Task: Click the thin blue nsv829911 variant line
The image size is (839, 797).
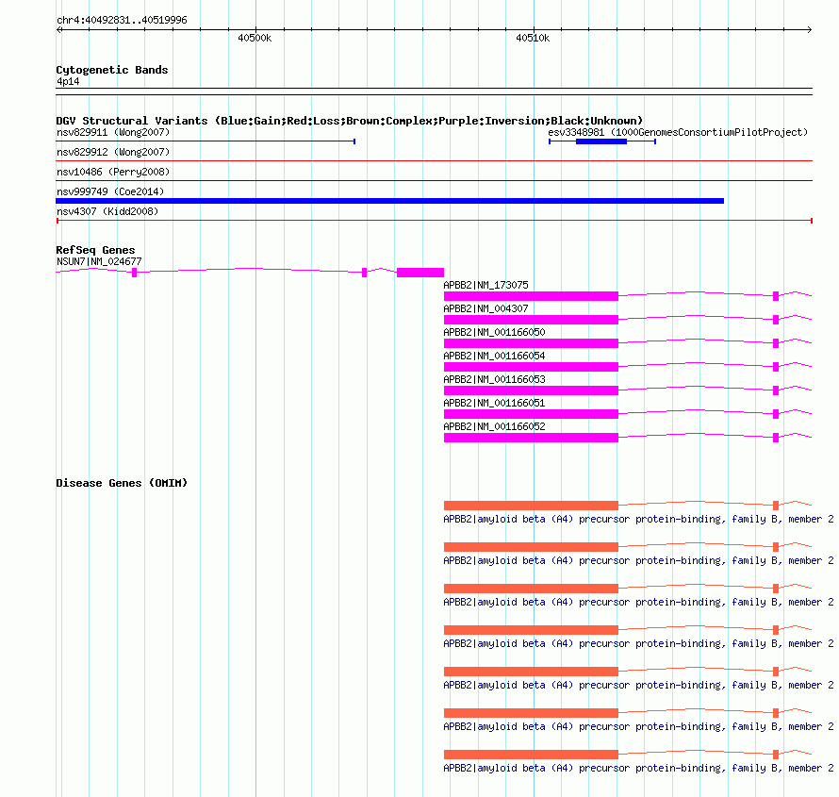Action: click(x=206, y=141)
